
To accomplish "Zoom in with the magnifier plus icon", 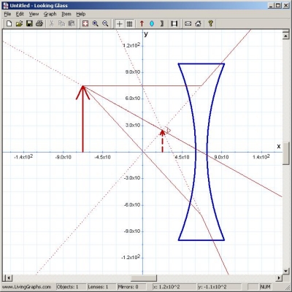I will coord(95,23).
